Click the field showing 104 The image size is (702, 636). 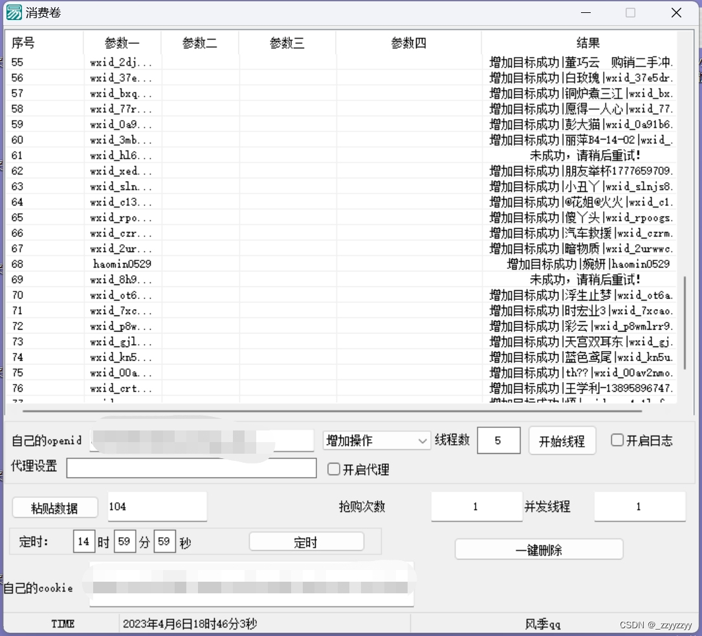(x=157, y=507)
